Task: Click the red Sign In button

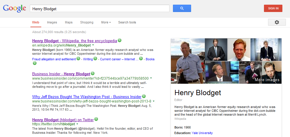Action: click(x=273, y=8)
